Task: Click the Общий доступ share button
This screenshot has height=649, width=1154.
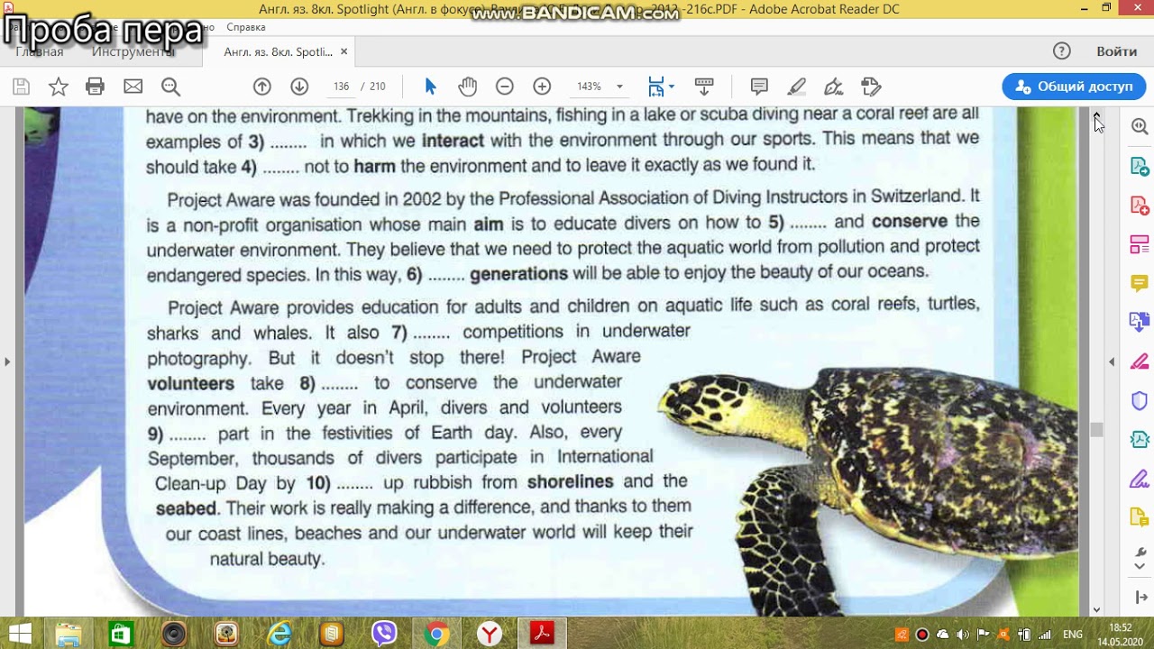Action: 1074,87
